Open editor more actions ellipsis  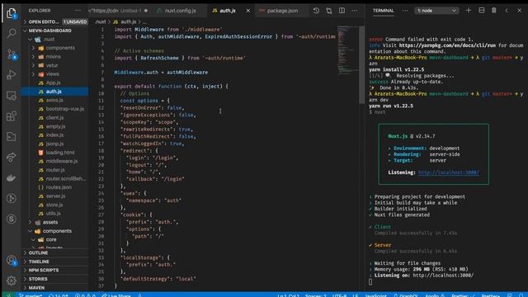pyautogui.click(x=355, y=11)
